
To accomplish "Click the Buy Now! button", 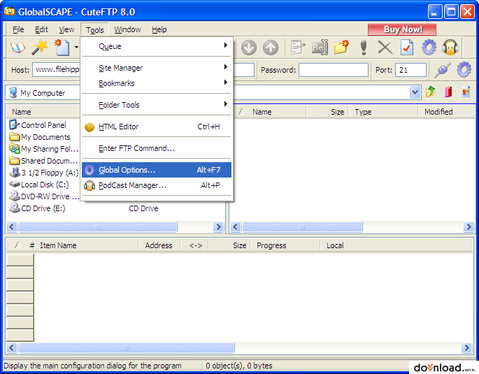I will pyautogui.click(x=402, y=29).
